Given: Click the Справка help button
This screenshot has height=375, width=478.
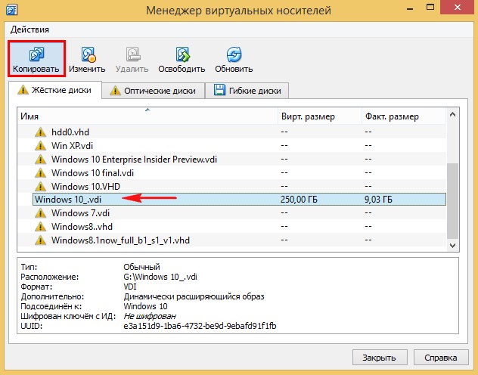Looking at the screenshot, I should click(x=441, y=358).
